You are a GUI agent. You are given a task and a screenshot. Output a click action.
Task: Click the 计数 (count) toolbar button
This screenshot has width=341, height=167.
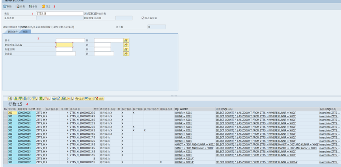21,7
